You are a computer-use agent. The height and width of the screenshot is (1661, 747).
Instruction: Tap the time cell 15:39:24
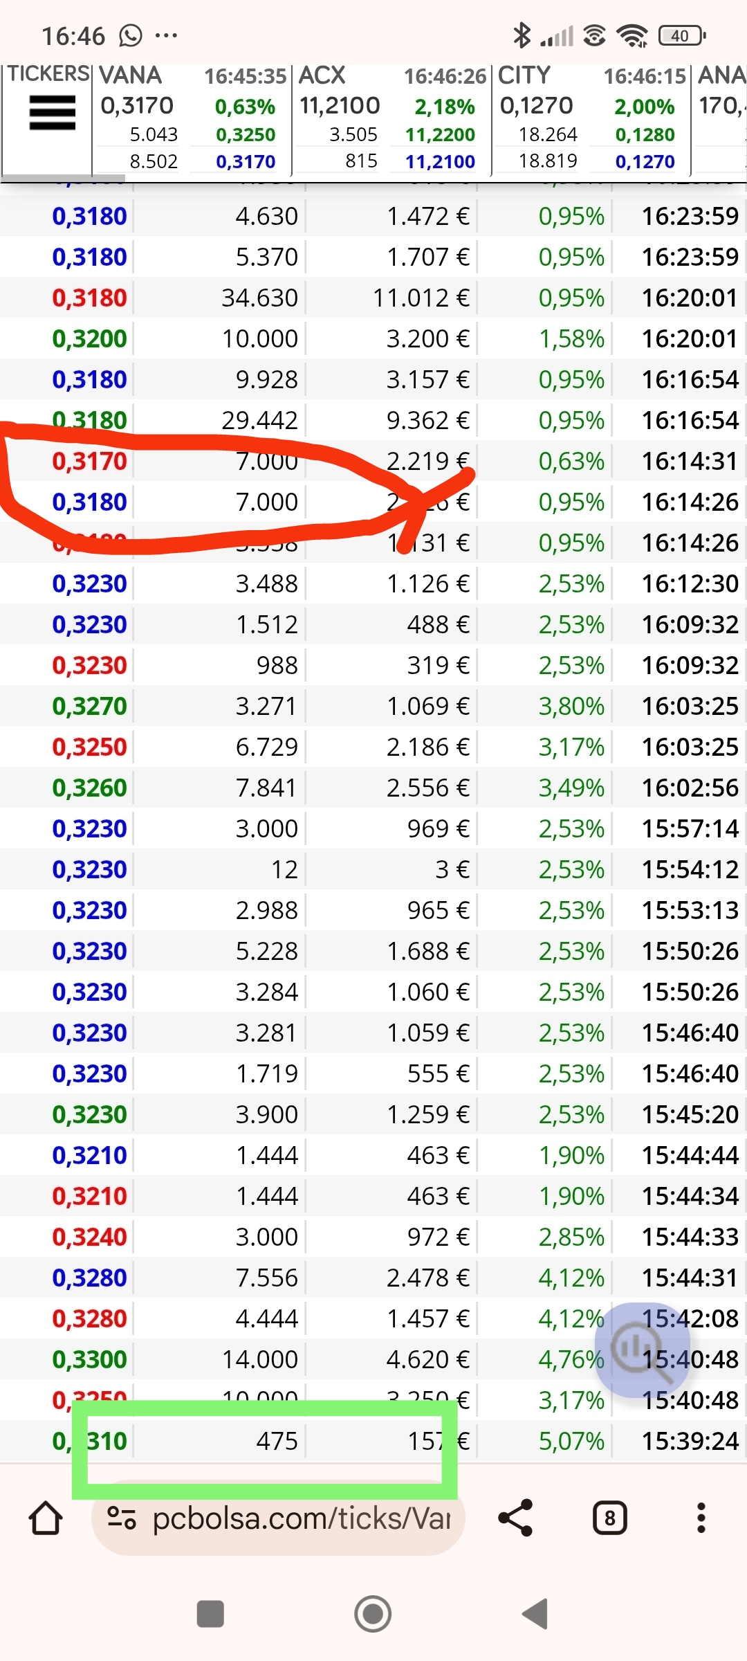pos(690,1441)
